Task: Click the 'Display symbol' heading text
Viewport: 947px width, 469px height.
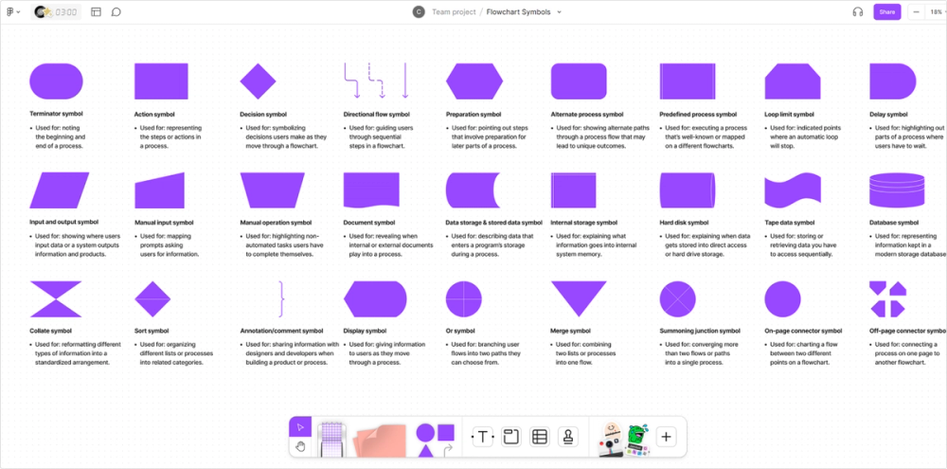Action: (365, 331)
